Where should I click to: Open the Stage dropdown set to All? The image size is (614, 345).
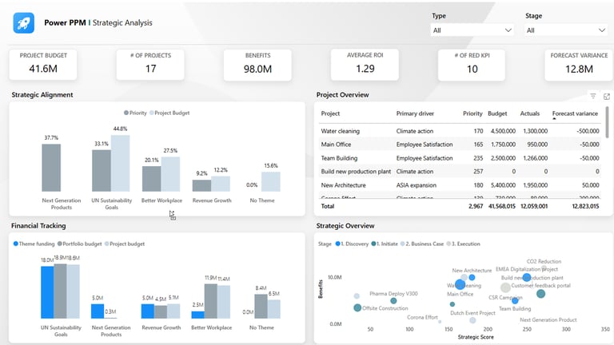tap(566, 30)
